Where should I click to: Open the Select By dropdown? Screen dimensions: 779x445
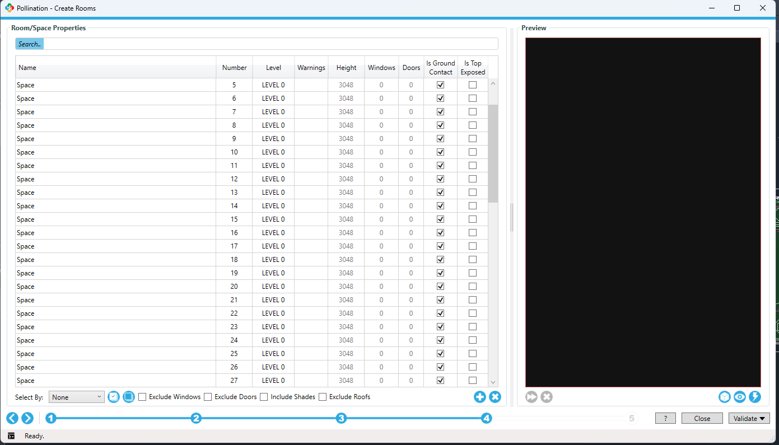(x=77, y=397)
